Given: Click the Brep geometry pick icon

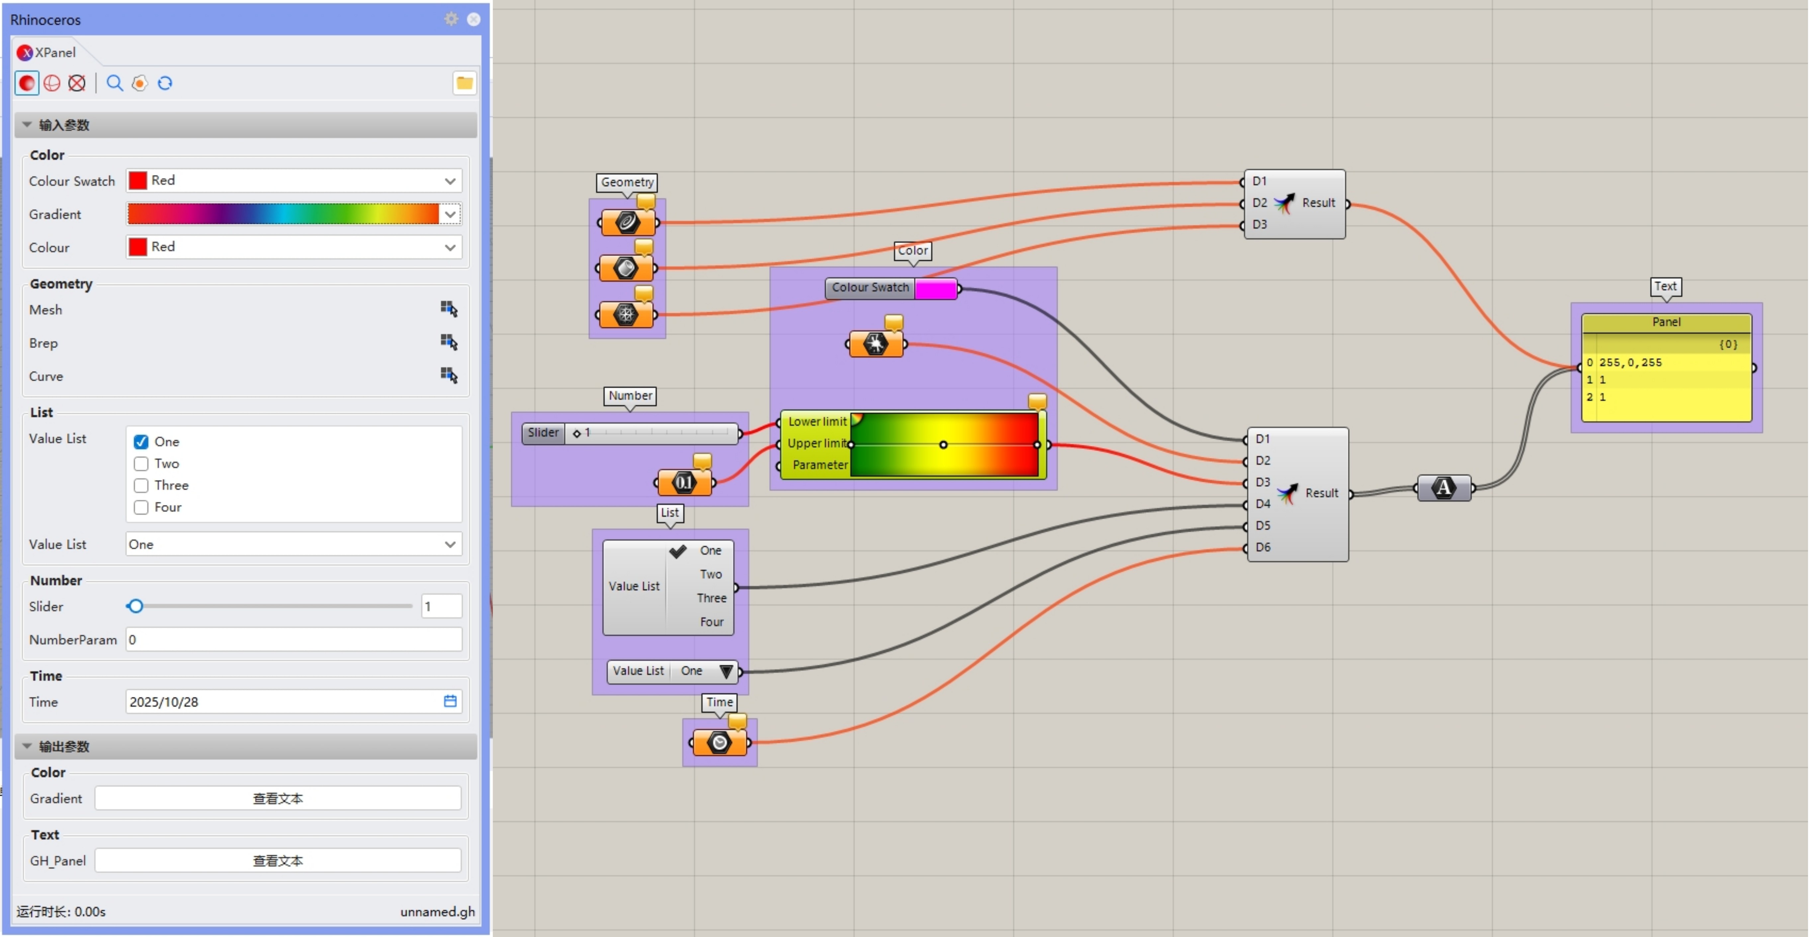Looking at the screenshot, I should point(449,342).
